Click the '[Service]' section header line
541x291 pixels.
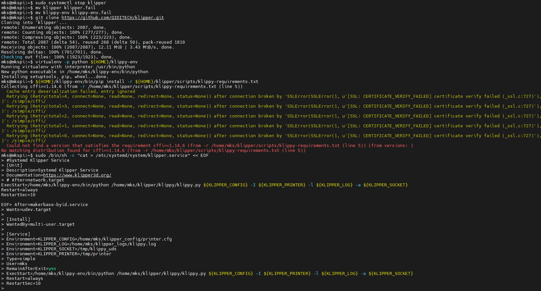point(18,234)
